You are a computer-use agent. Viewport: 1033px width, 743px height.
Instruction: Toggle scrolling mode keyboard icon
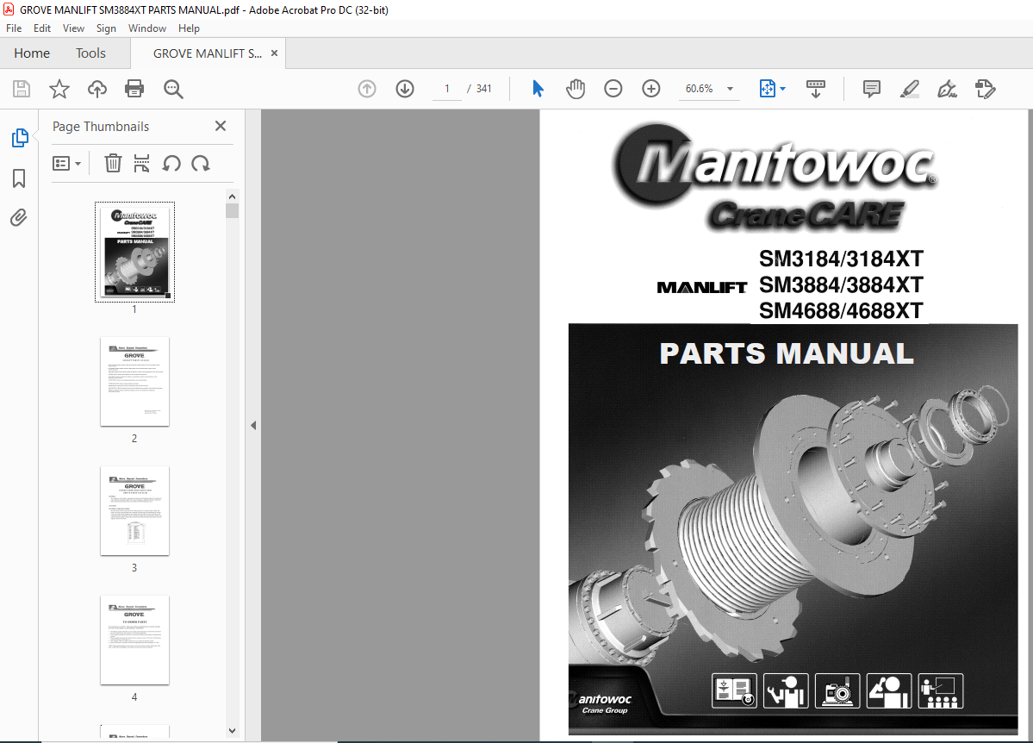(x=816, y=88)
